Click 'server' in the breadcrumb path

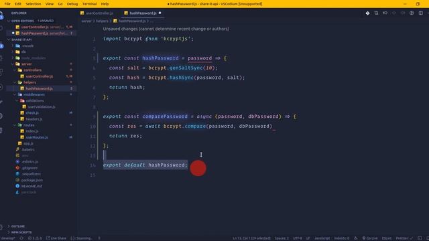click(x=86, y=21)
